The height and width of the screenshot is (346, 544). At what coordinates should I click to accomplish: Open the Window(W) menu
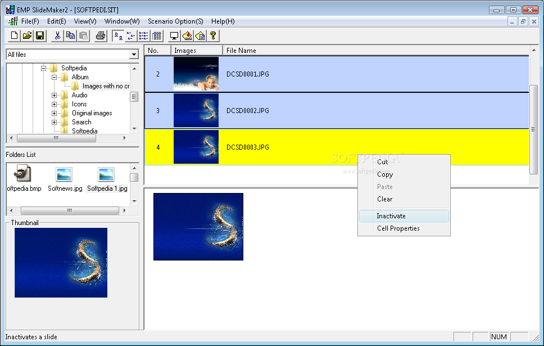122,21
